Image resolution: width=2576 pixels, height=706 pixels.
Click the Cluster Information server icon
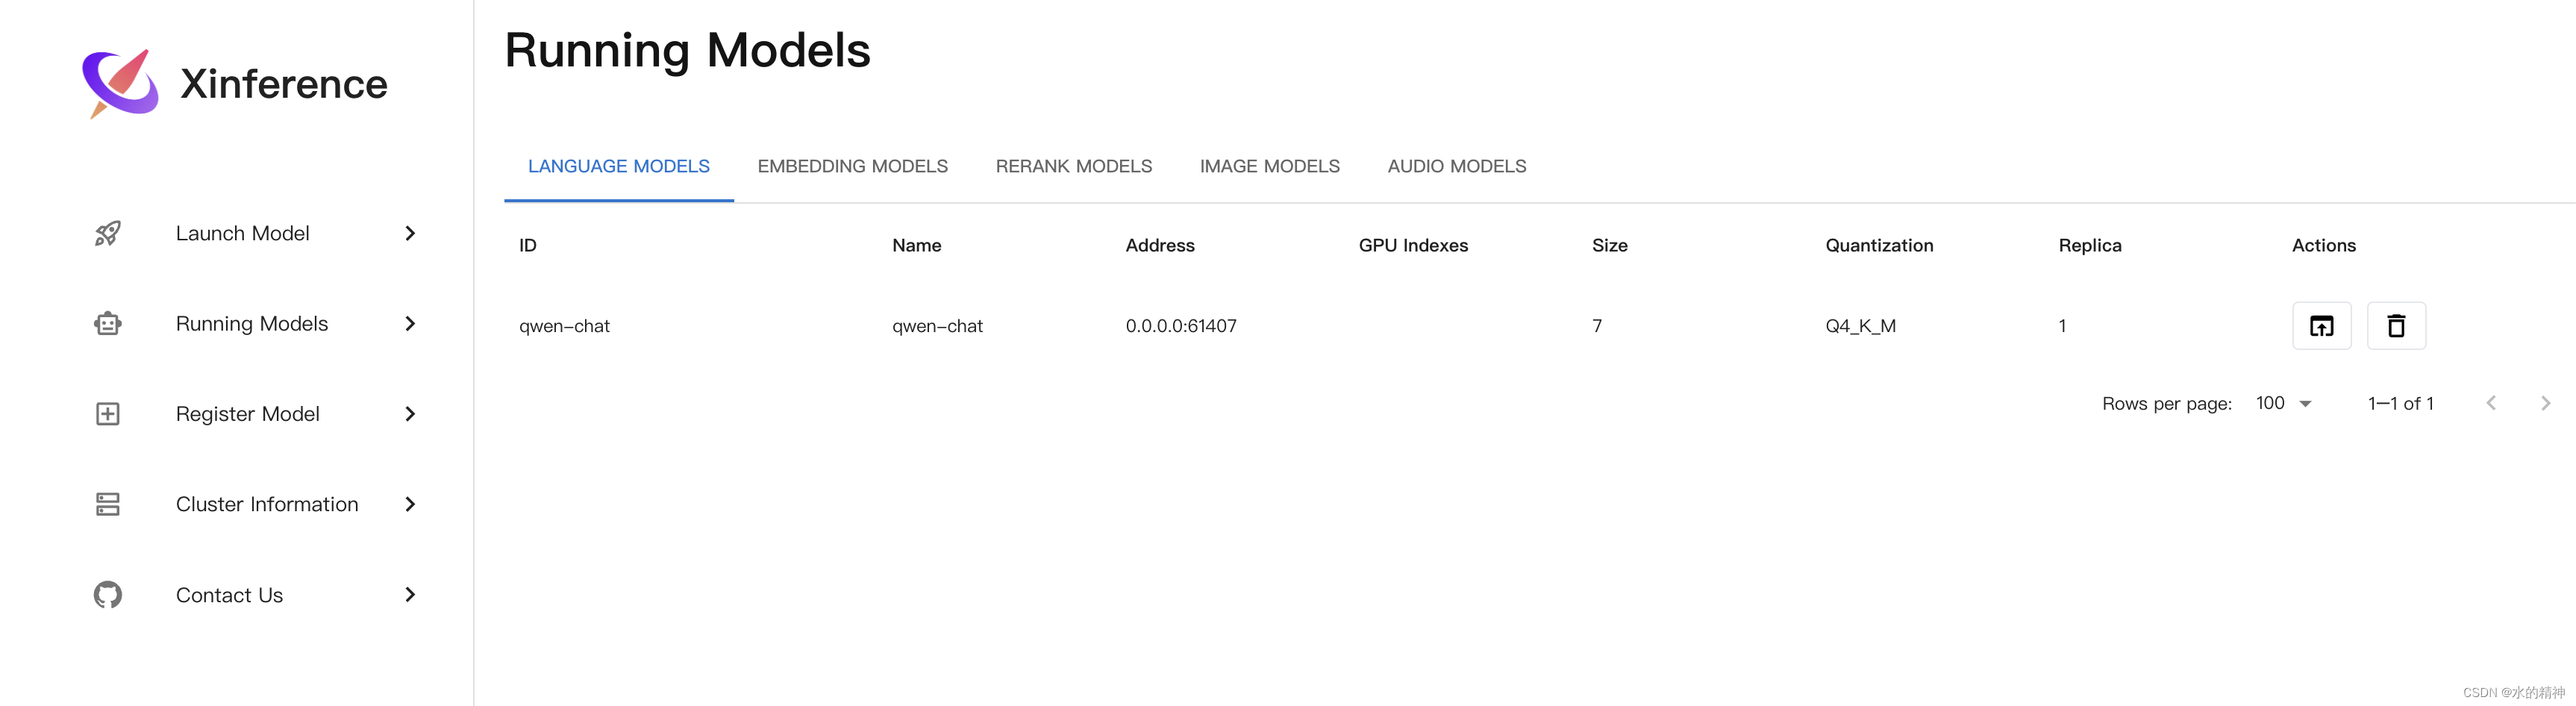click(107, 504)
